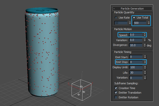Image resolution: width=159 pixels, height=106 pixels.
Task: Click the Emit Start value field
Action: [x=136, y=57]
